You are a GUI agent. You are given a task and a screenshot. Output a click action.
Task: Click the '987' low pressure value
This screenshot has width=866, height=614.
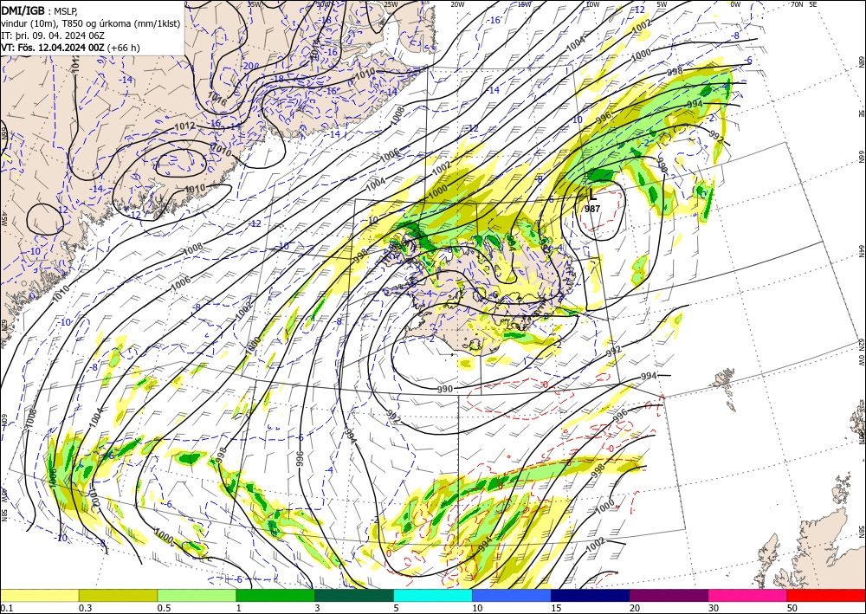coord(592,208)
